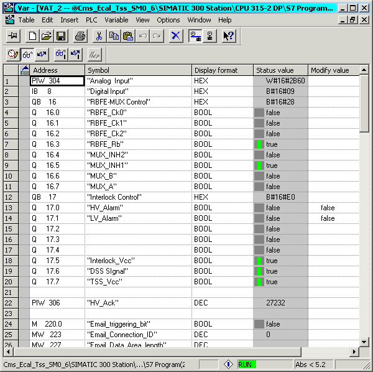Click the Display format column header
The width and height of the screenshot is (373, 372).
pyautogui.click(x=223, y=70)
